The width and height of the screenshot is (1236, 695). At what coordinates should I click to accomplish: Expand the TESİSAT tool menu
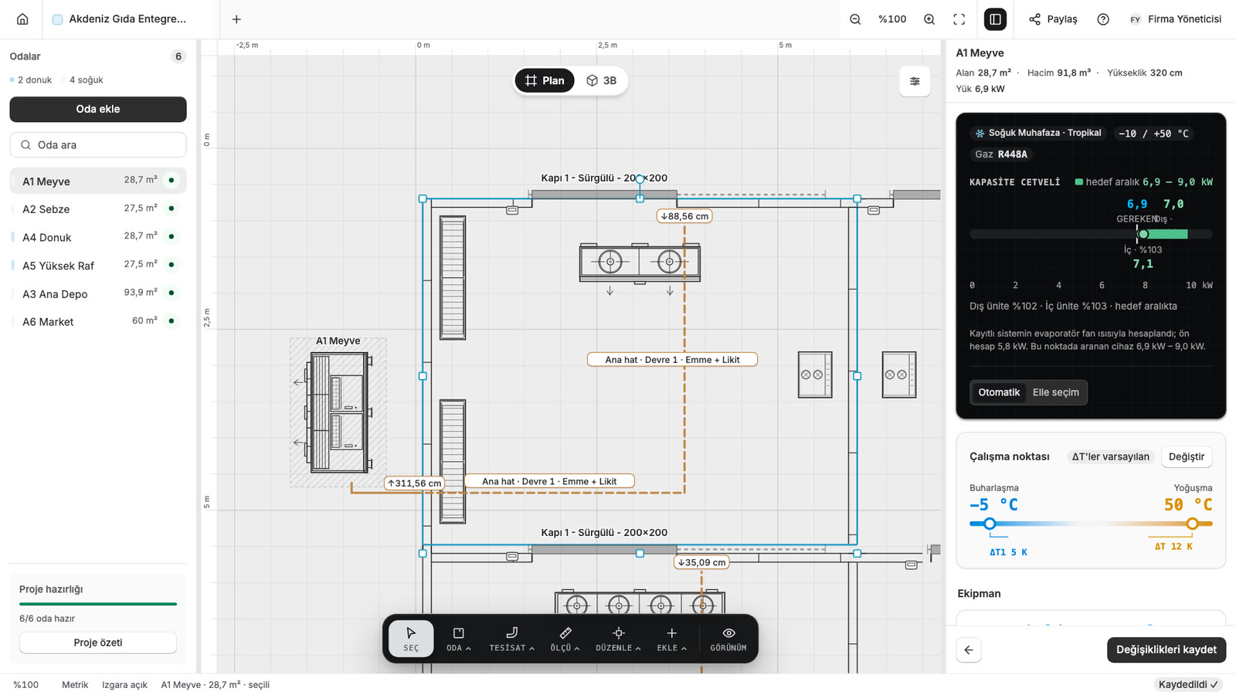pos(511,639)
